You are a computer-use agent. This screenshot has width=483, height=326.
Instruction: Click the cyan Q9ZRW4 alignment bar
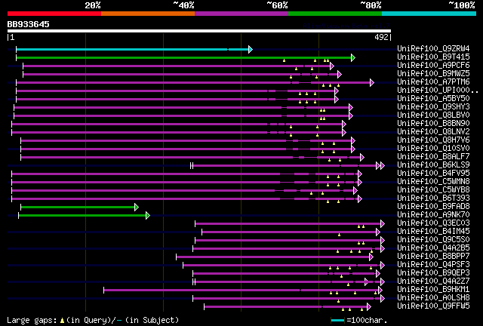coord(134,49)
